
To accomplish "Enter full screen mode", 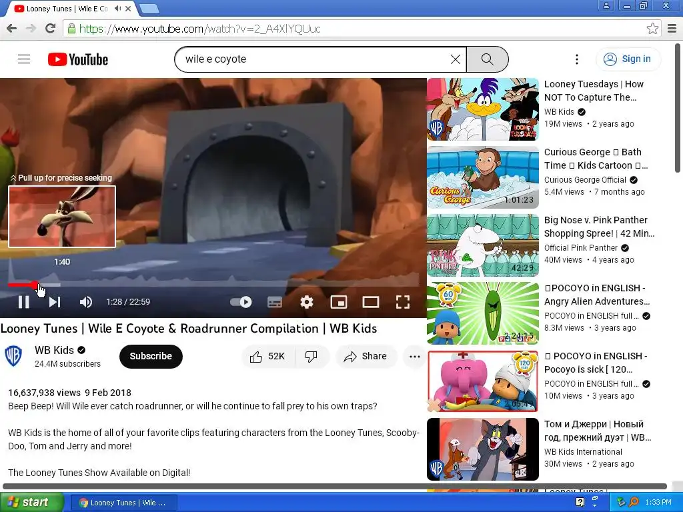I will (x=403, y=302).
